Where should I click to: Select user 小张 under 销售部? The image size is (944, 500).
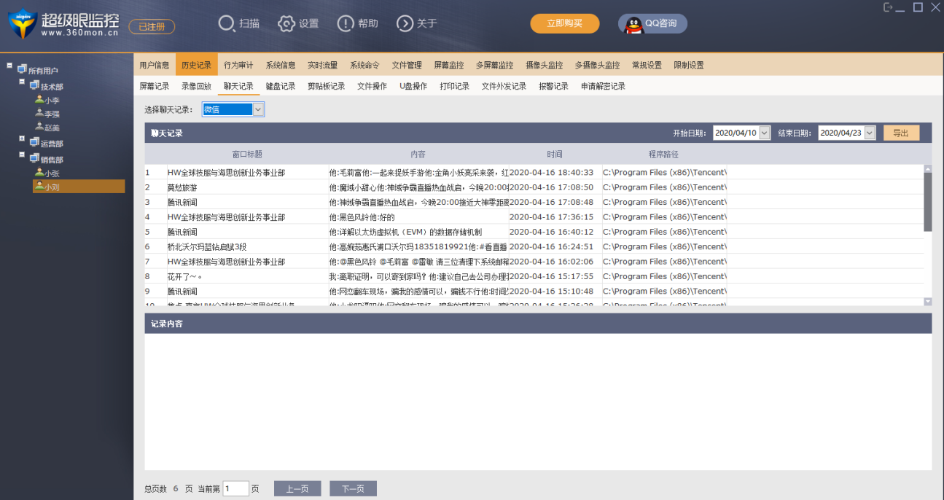(x=51, y=173)
